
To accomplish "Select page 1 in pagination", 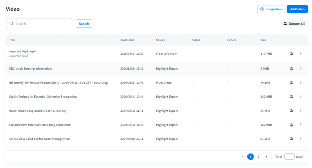I will click(250, 157).
